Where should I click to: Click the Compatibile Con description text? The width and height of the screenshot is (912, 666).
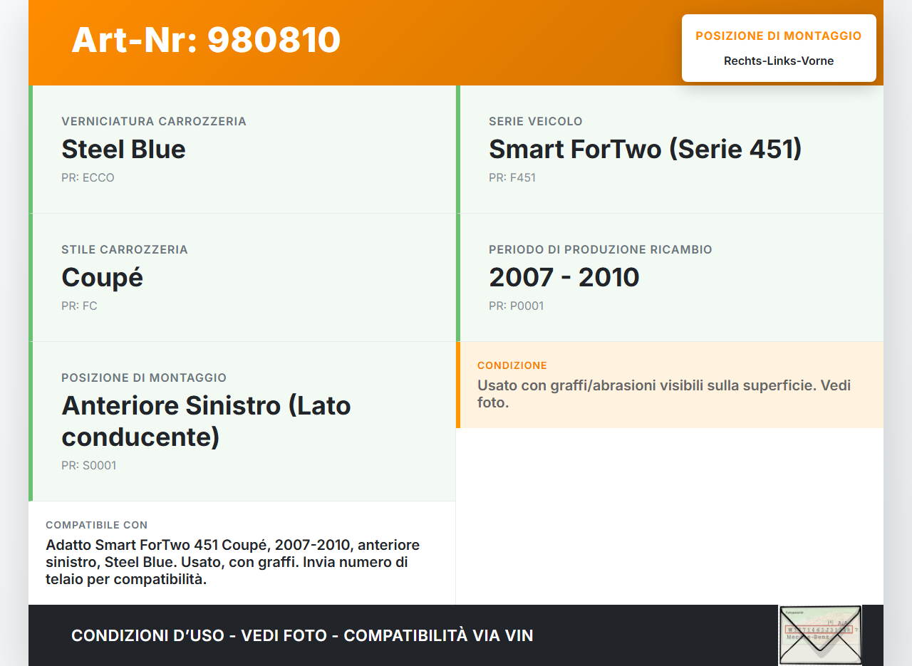(232, 562)
